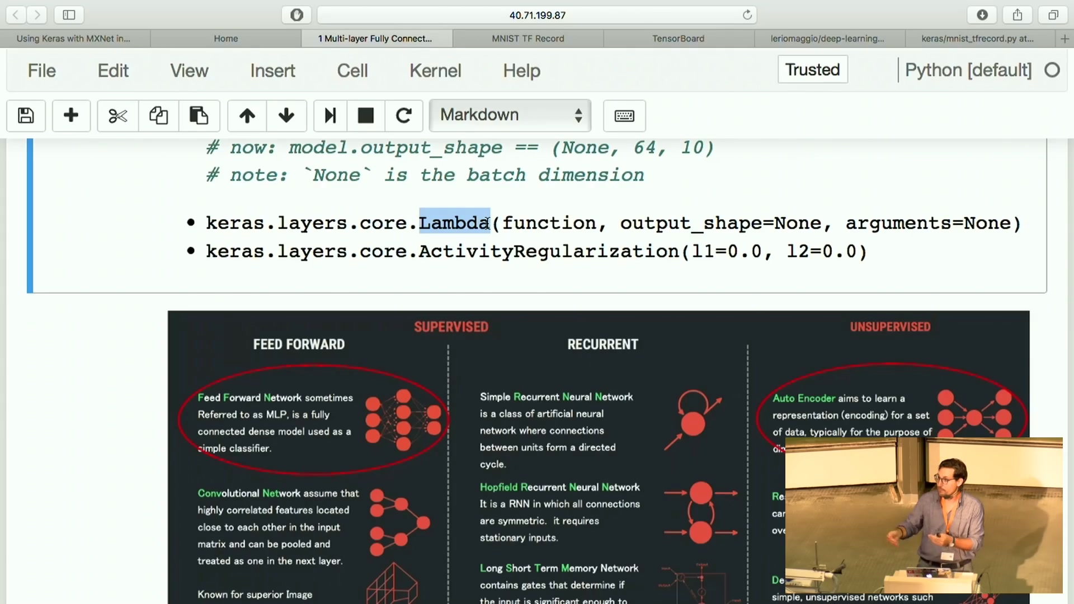Click the FEED FORWARD heading in the infographic
The image size is (1074, 604).
[299, 345]
